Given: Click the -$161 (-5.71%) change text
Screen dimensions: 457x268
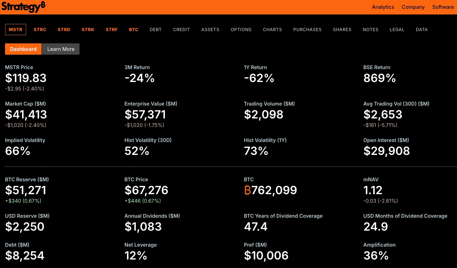Looking at the screenshot, I should (380, 125).
